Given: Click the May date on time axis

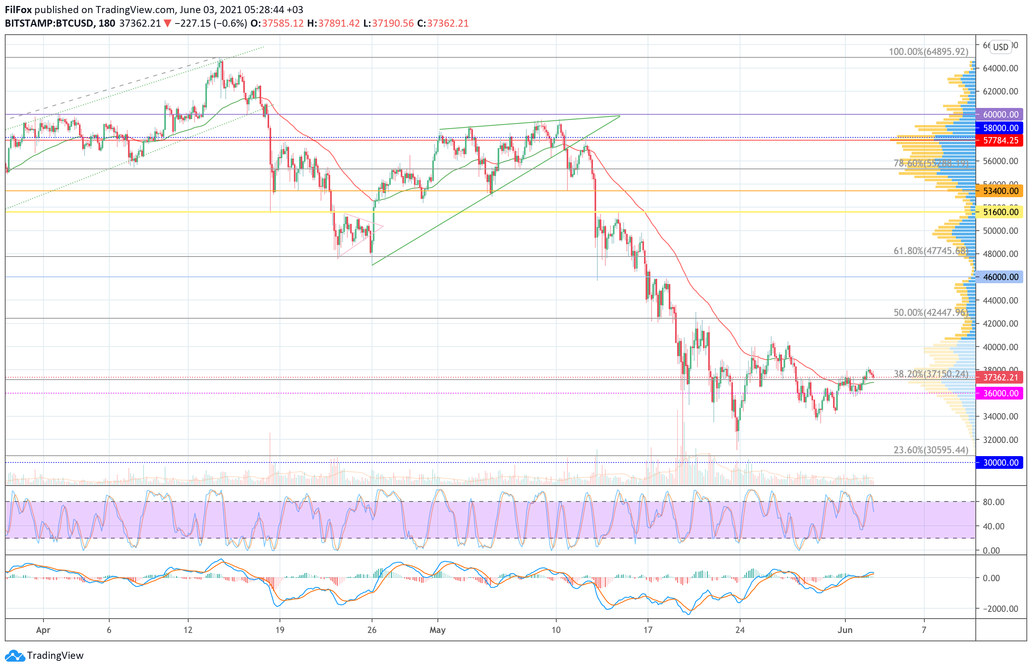Looking at the screenshot, I should [437, 630].
